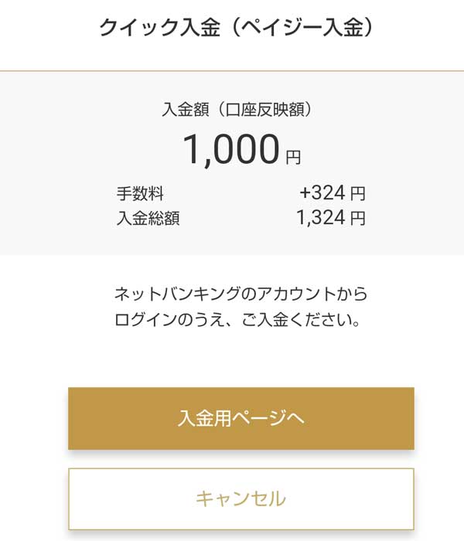Click the 円 unit after +324
The image size is (464, 541).
coord(357,193)
